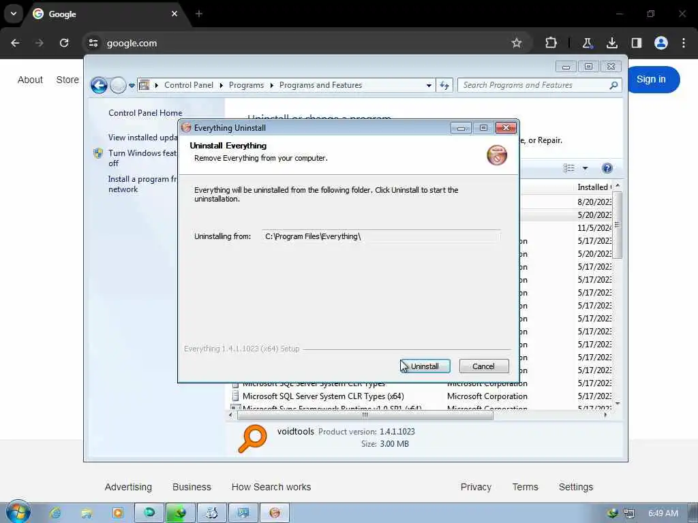Open Chrome profile avatar
This screenshot has width=698, height=523.
click(x=661, y=43)
